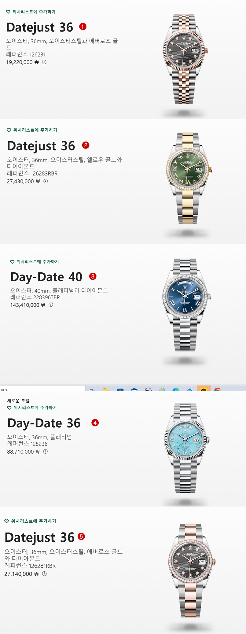The image size is (246, 634).
Task: Open the Day-Date 36 title link
Action: click(44, 423)
